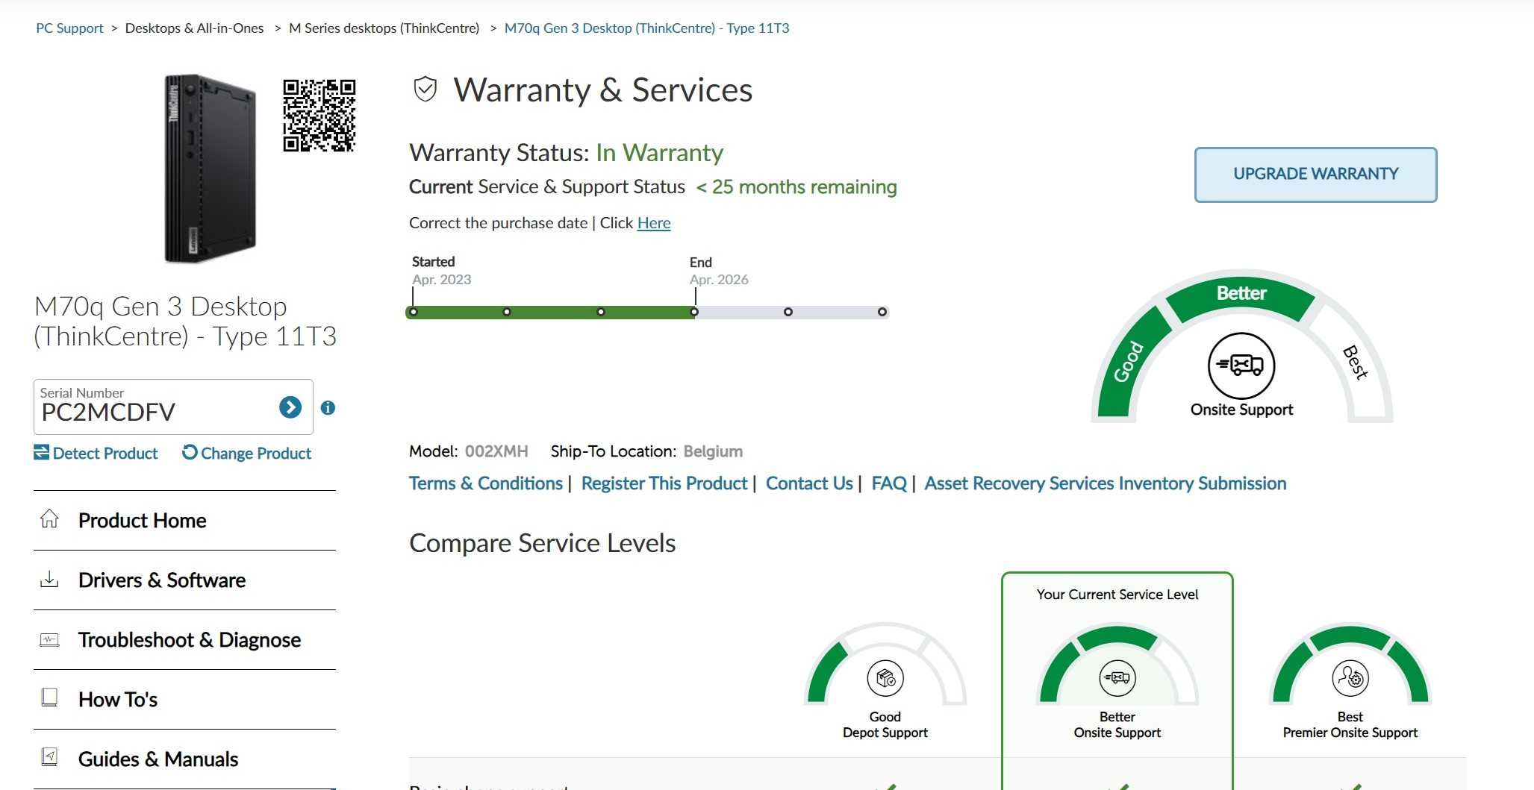Screen dimensions: 1534x790
Task: Click the 'In Warranty' status text
Action: coord(659,153)
